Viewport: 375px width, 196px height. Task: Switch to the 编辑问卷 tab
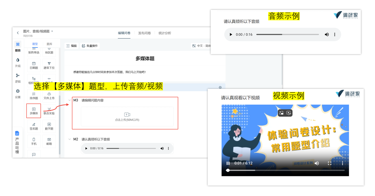(x=124, y=33)
